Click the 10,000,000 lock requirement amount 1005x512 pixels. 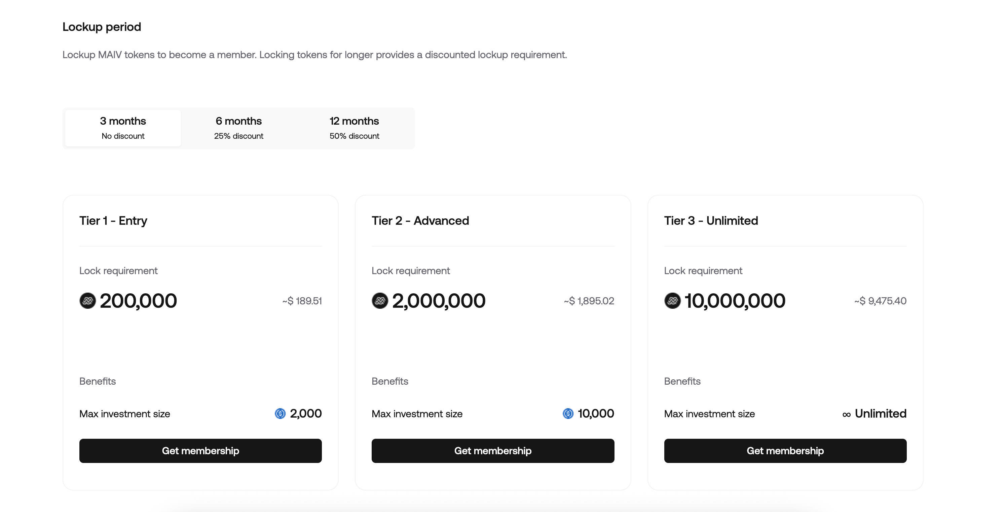tap(735, 301)
